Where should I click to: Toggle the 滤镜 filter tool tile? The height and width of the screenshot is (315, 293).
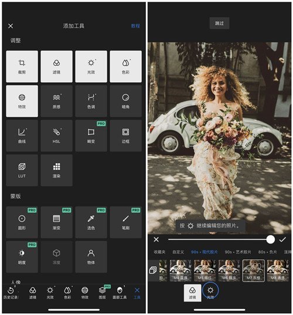point(56,66)
